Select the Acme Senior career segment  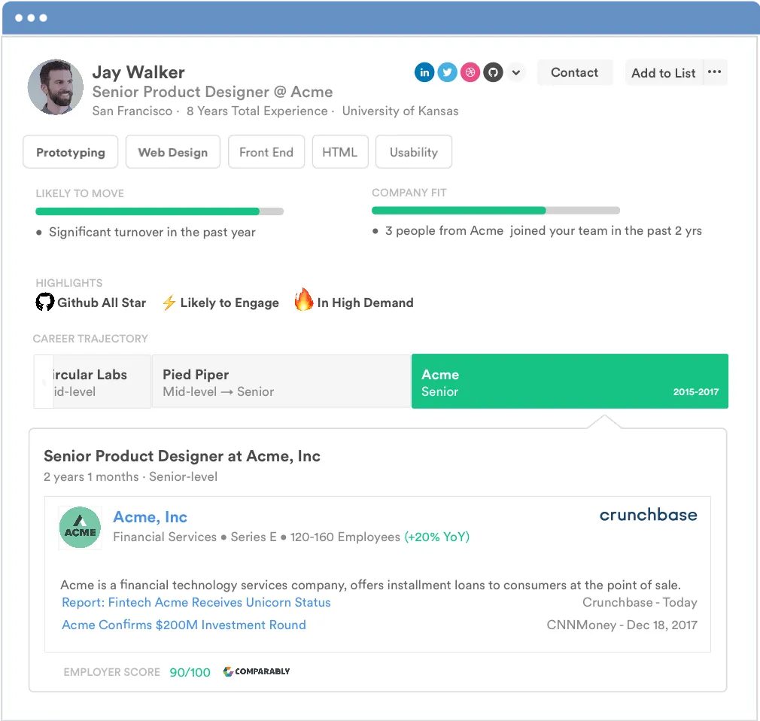pyautogui.click(x=570, y=382)
